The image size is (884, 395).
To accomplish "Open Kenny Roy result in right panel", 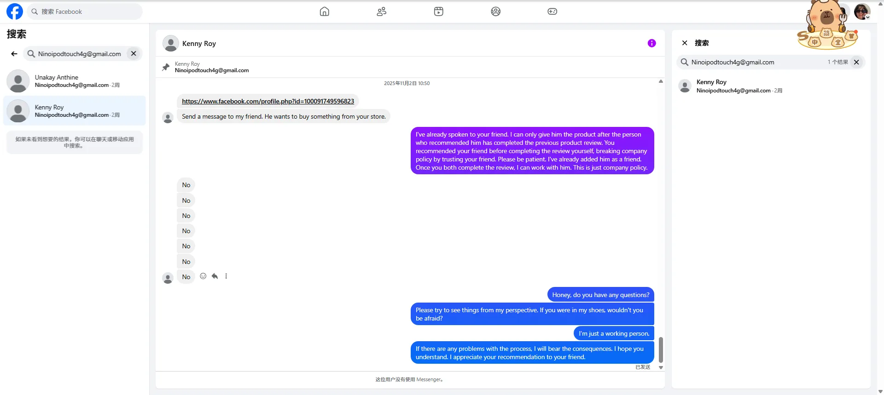I will tap(771, 86).
